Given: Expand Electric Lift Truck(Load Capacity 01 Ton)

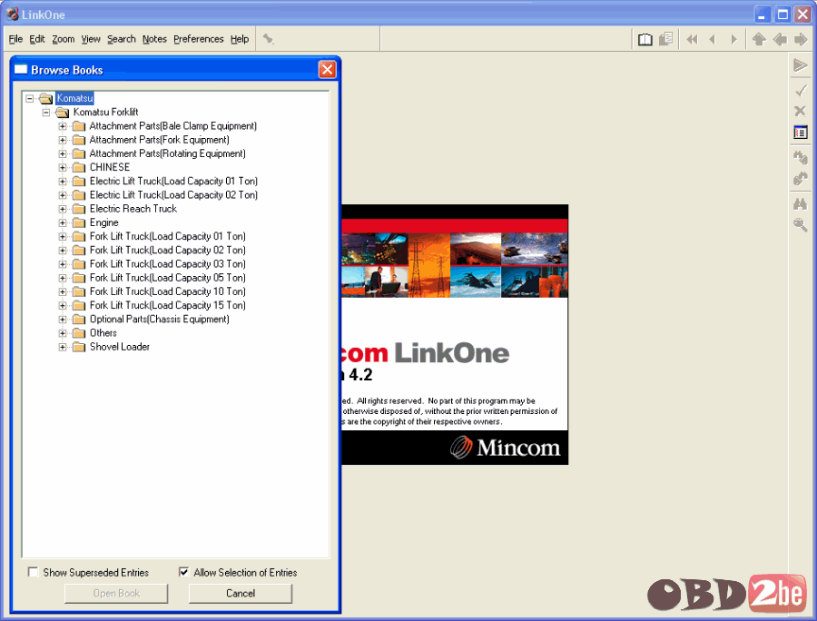Looking at the screenshot, I should point(63,182).
